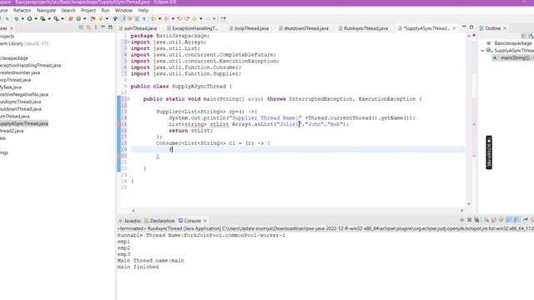Screen dimensions: 534x300
Task: Close the SupplyASyncThread editor tab
Action: tap(454, 28)
